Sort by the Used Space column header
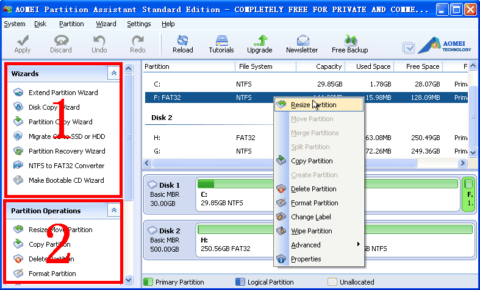This screenshot has height=290, width=480. (x=370, y=66)
